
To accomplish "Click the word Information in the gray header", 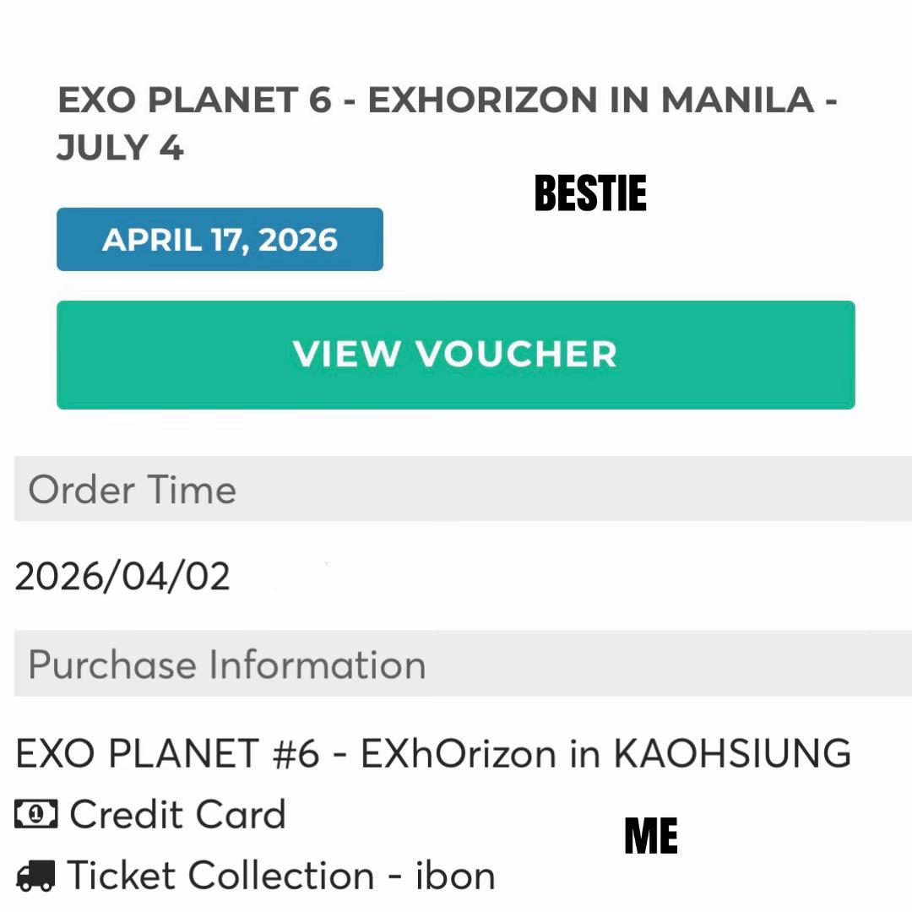I will [x=317, y=665].
